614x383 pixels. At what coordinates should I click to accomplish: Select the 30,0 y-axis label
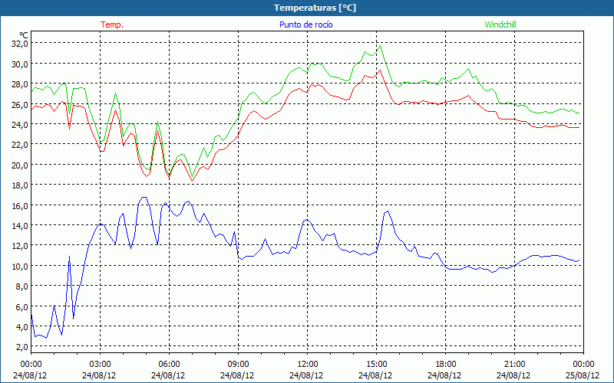pos(20,64)
